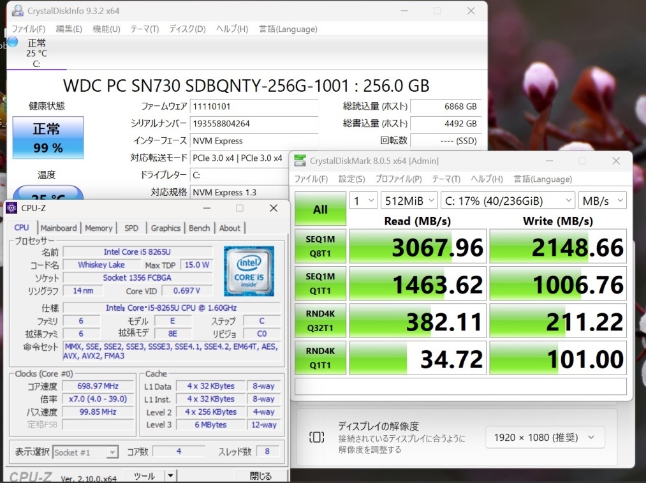646x483 pixels.
Task: Click the 閉じる button in CPU-Z
Action: coord(261,476)
